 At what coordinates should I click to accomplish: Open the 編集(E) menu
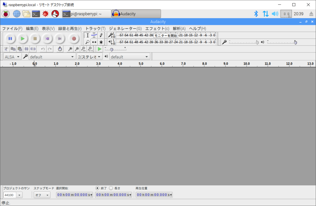(x=32, y=29)
